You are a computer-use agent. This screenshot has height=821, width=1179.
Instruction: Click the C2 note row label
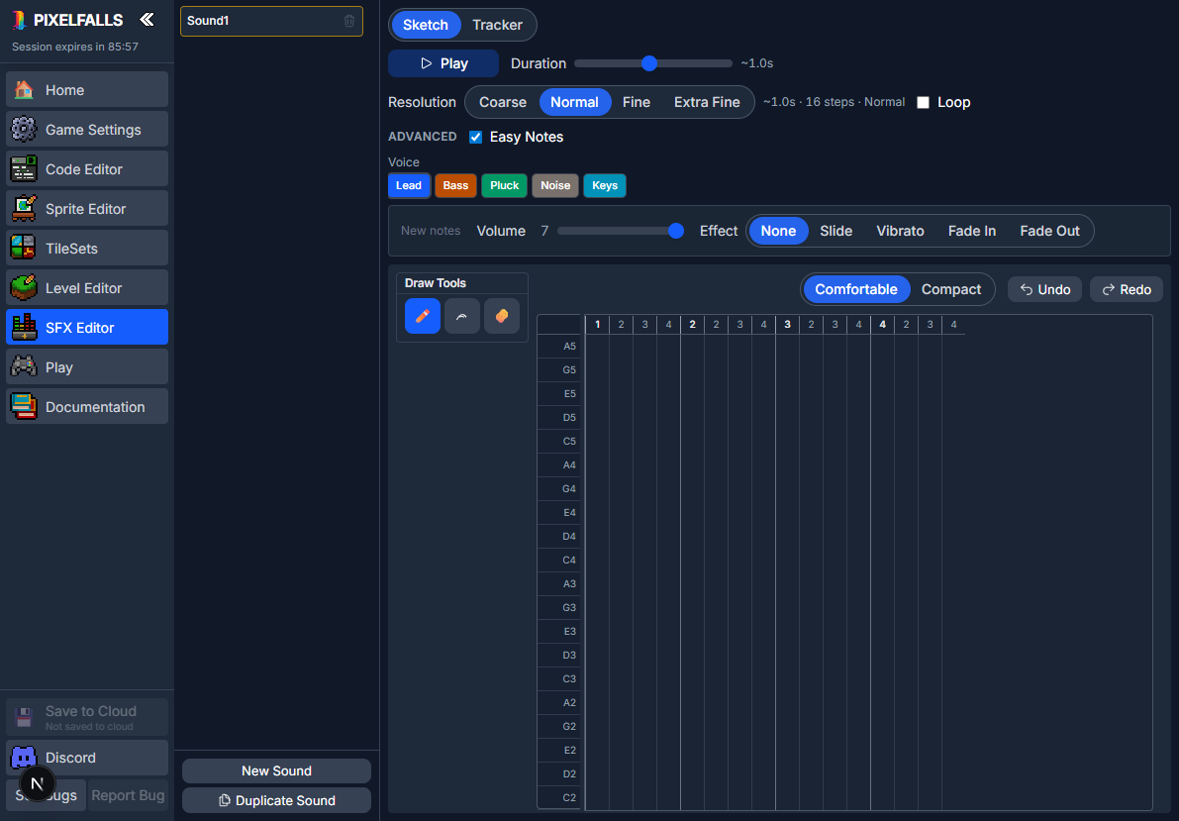point(559,797)
